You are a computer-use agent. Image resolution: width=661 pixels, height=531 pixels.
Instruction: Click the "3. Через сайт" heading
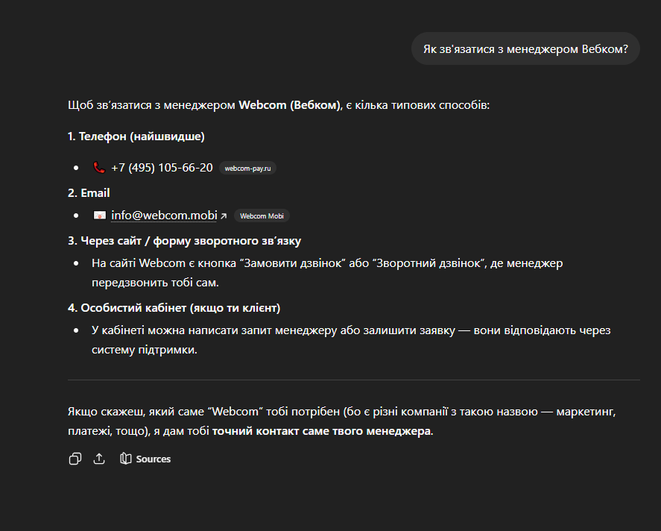click(184, 240)
